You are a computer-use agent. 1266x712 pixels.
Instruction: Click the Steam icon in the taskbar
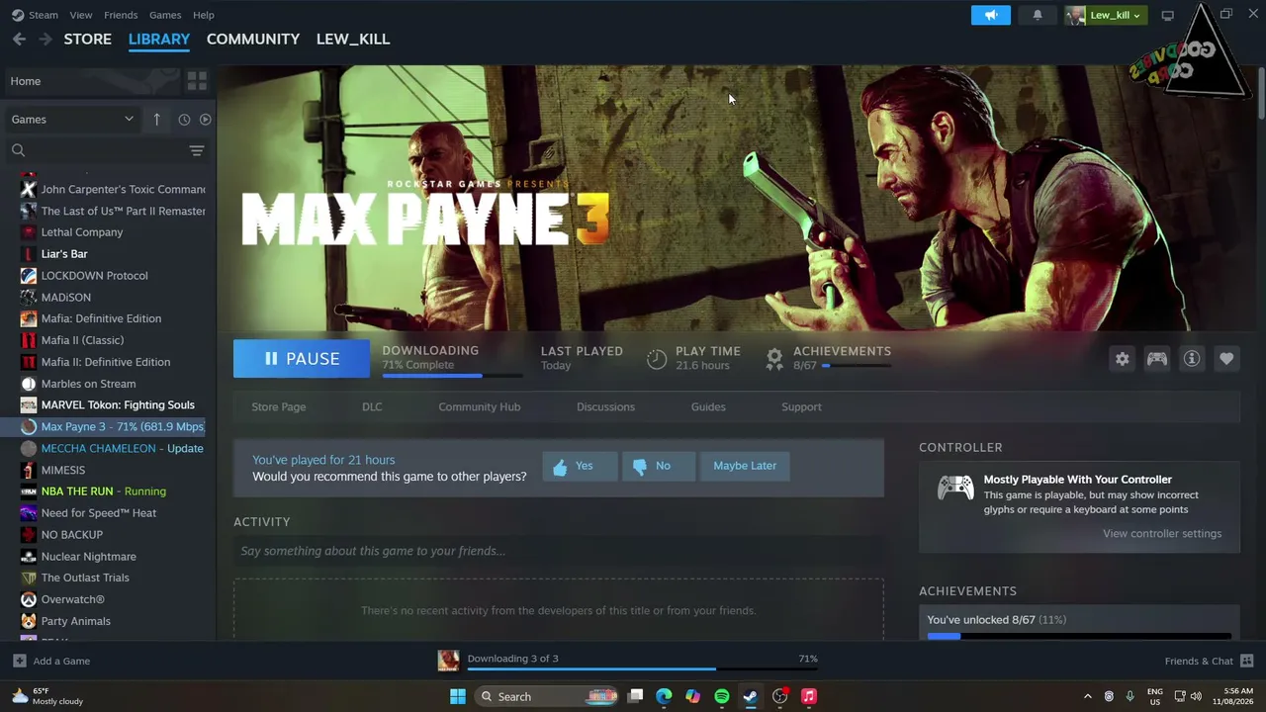(x=751, y=696)
